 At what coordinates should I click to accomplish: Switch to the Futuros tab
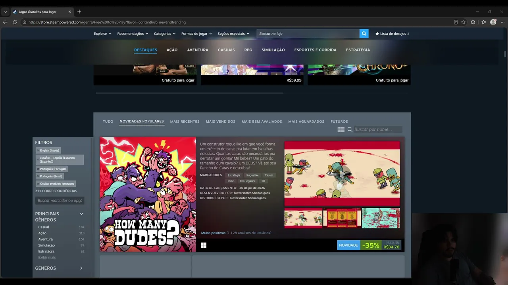click(339, 122)
